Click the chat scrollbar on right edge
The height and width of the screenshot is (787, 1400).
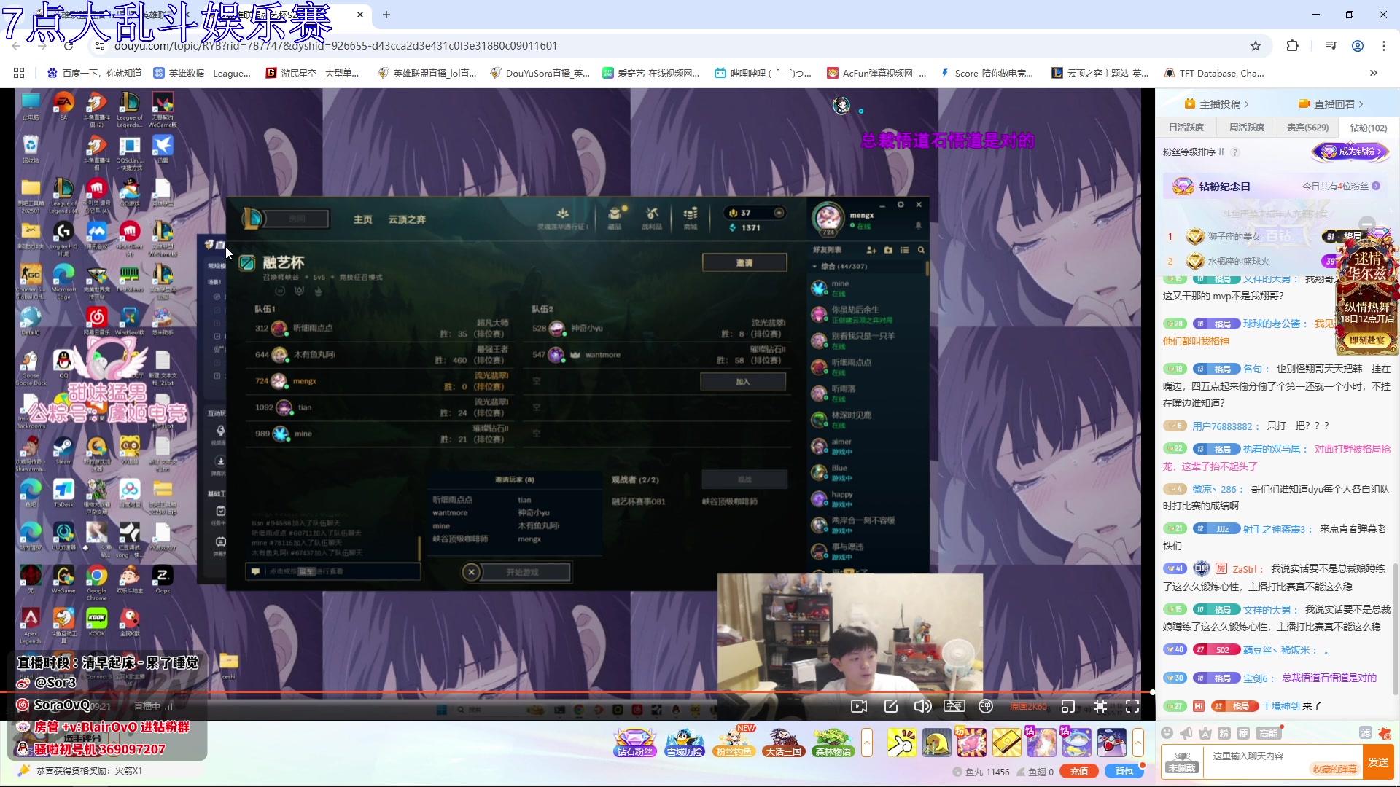(1395, 629)
